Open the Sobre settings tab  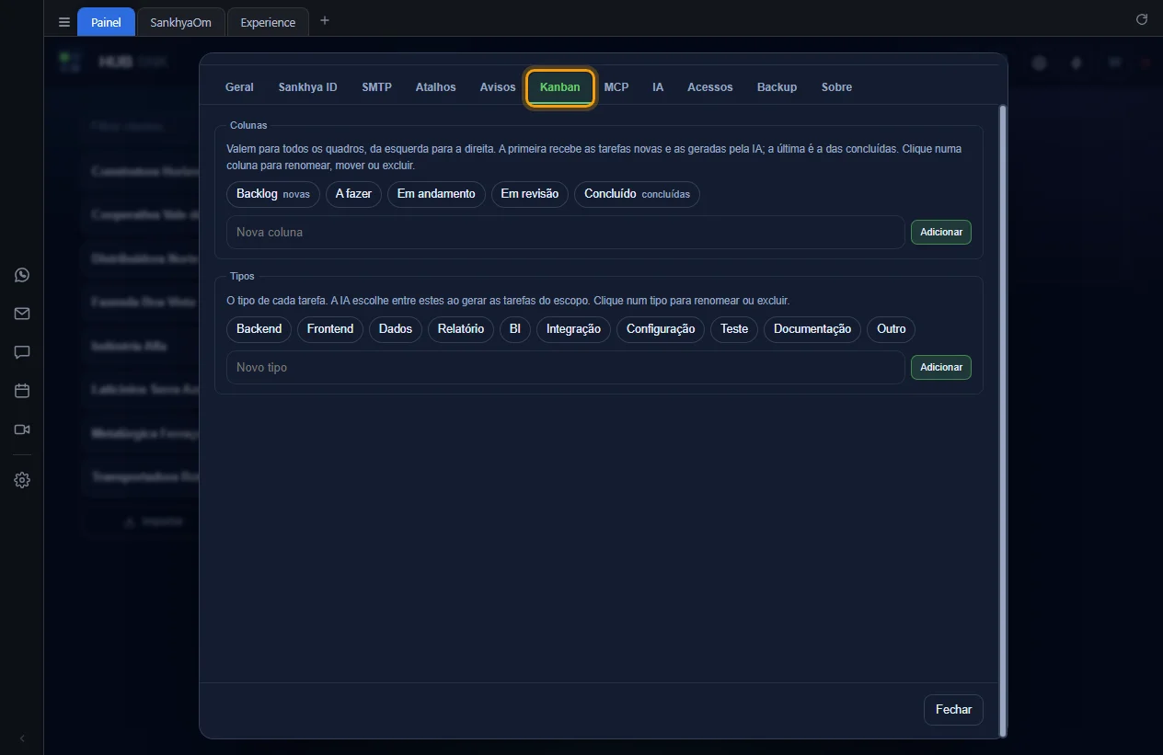click(837, 87)
